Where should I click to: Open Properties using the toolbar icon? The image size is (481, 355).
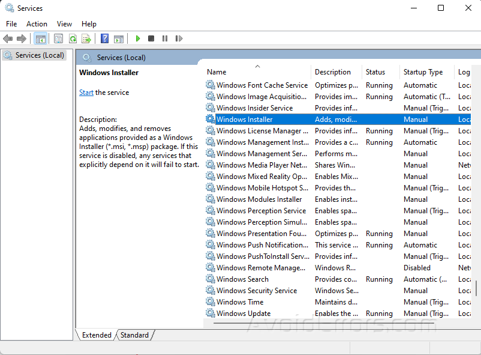[58, 38]
